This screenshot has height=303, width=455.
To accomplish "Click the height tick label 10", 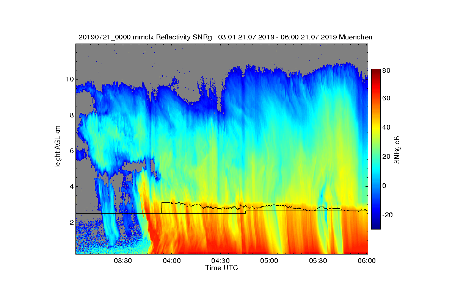I will click(x=69, y=80).
